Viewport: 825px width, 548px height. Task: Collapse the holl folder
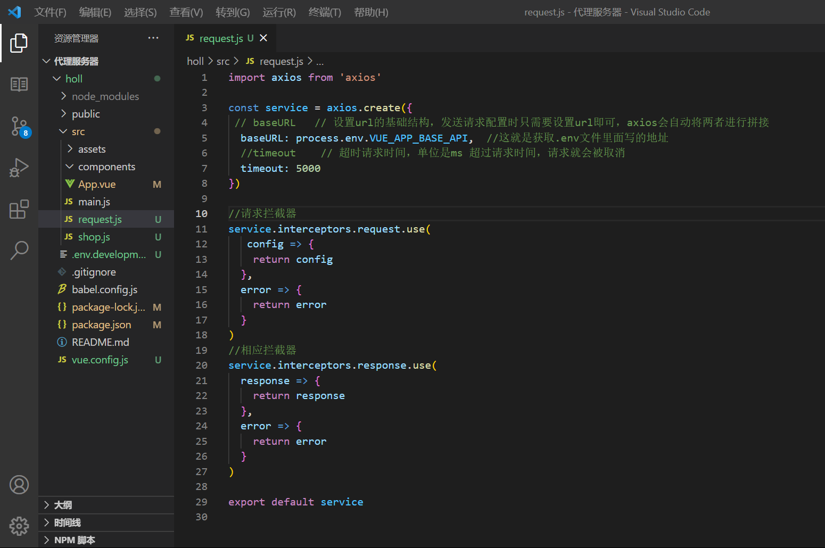pyautogui.click(x=57, y=79)
